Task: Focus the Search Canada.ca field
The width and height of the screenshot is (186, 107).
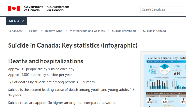Action: click(163, 10)
